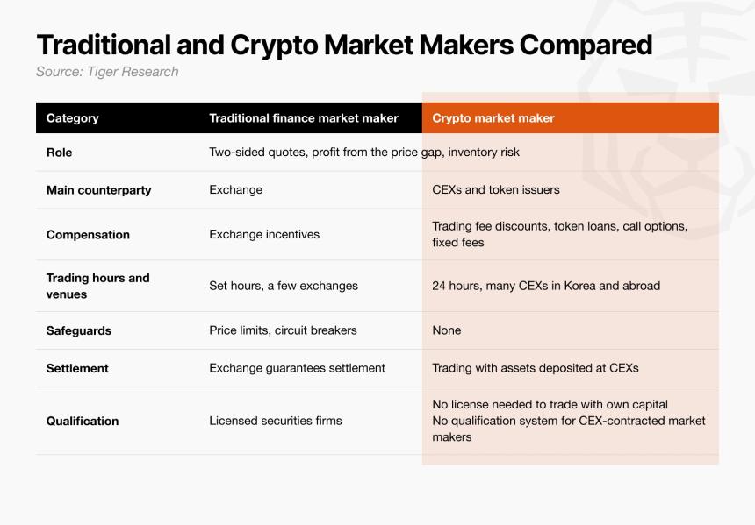This screenshot has width=755, height=525.
Task: Click the Trading hours and venues label
Action: 97,286
